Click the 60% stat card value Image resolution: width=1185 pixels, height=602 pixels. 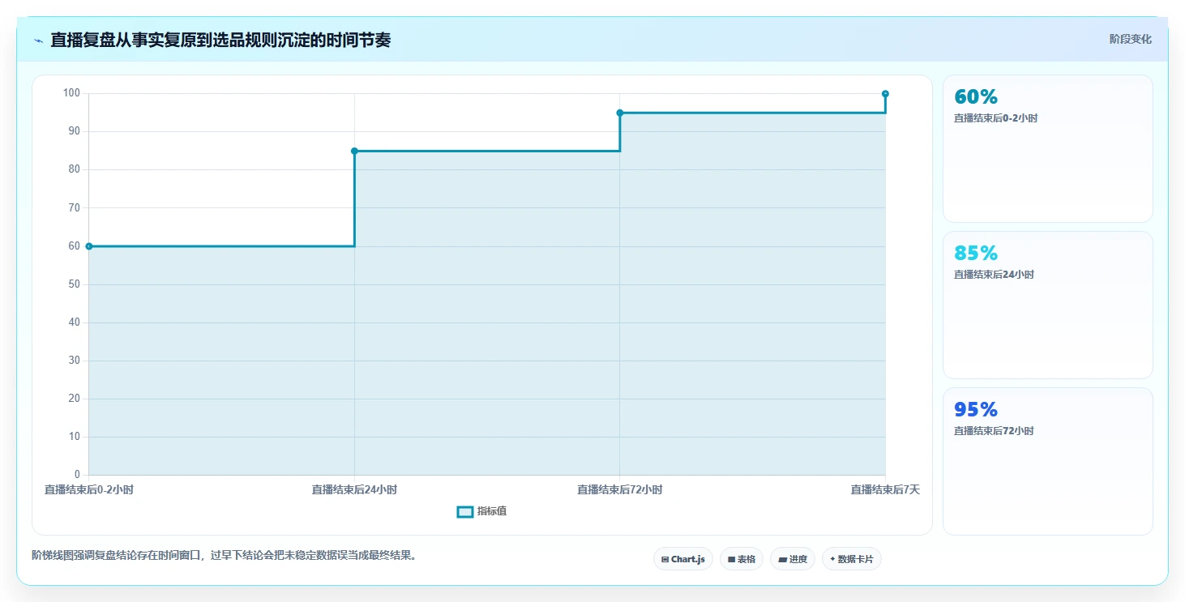pos(976,96)
